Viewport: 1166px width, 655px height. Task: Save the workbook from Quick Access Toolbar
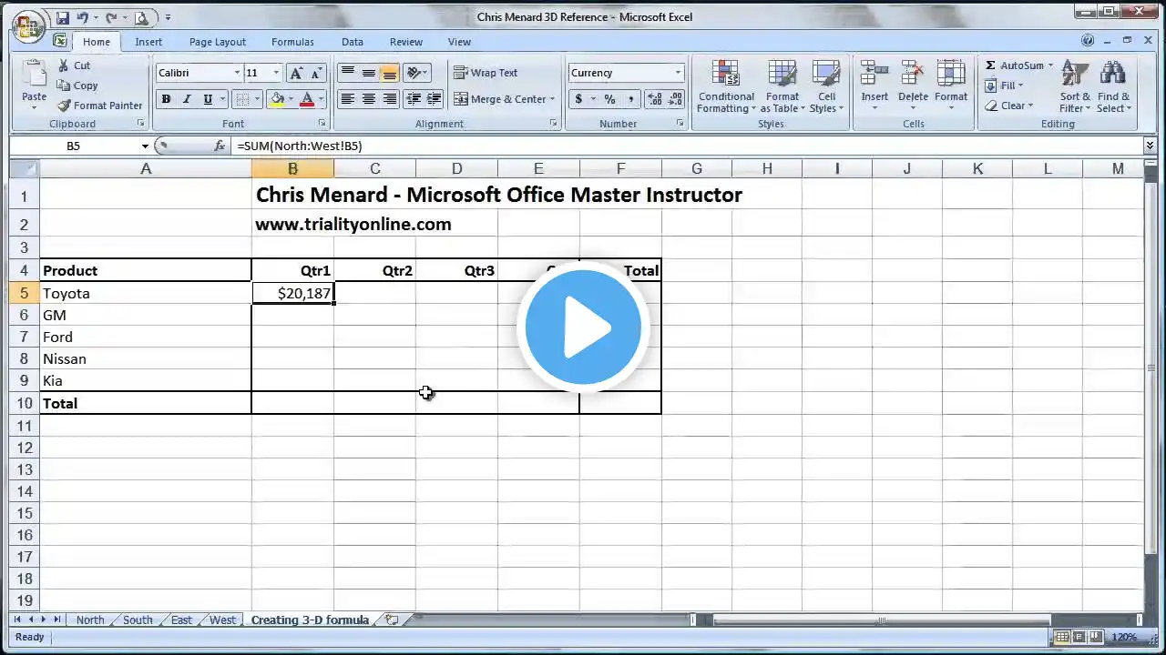point(62,17)
